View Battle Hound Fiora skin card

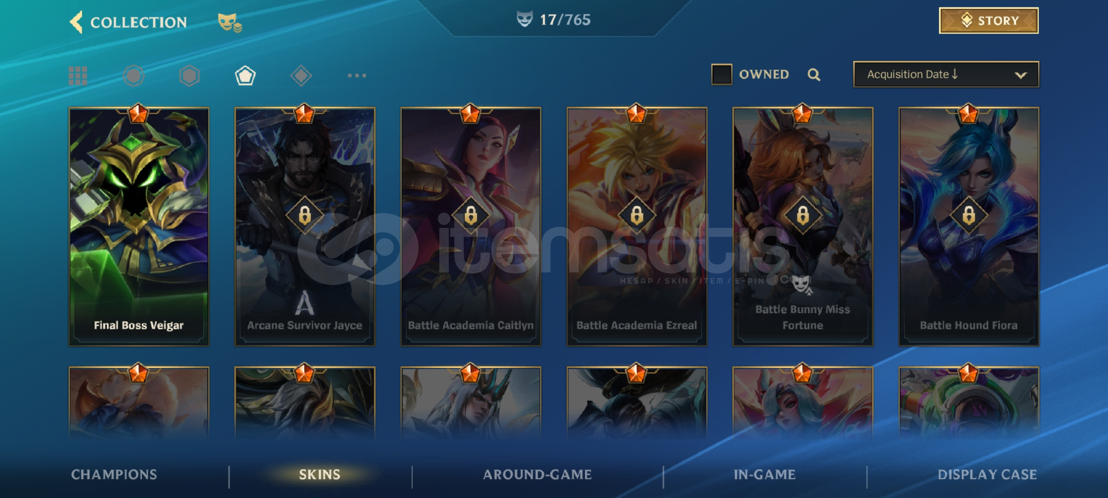(969, 226)
